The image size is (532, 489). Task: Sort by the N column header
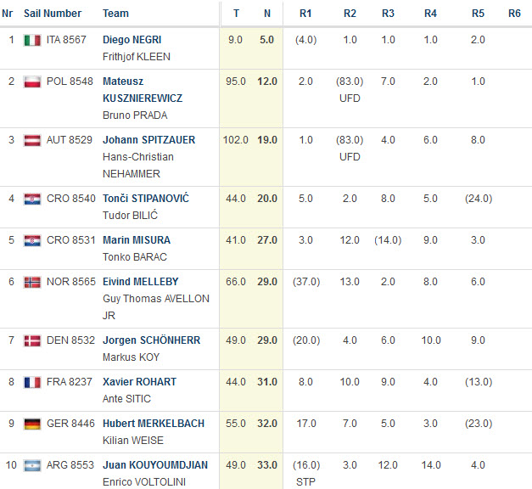click(x=267, y=14)
